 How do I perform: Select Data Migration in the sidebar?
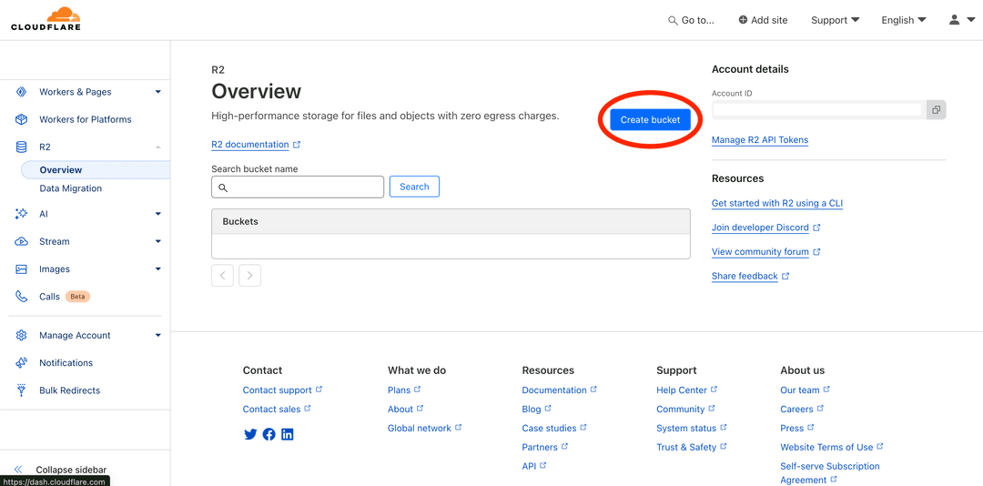(x=70, y=188)
